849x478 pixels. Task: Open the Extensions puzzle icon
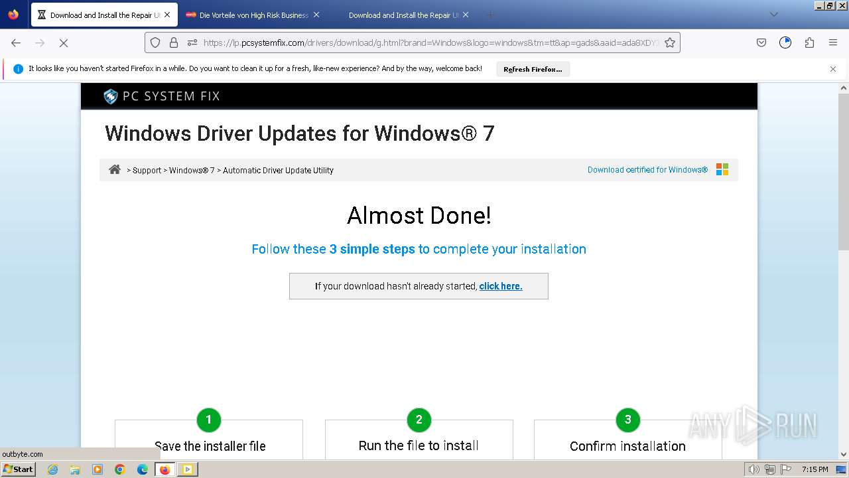click(x=809, y=42)
